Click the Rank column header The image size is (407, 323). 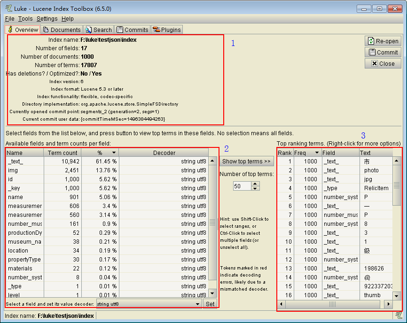click(285, 153)
